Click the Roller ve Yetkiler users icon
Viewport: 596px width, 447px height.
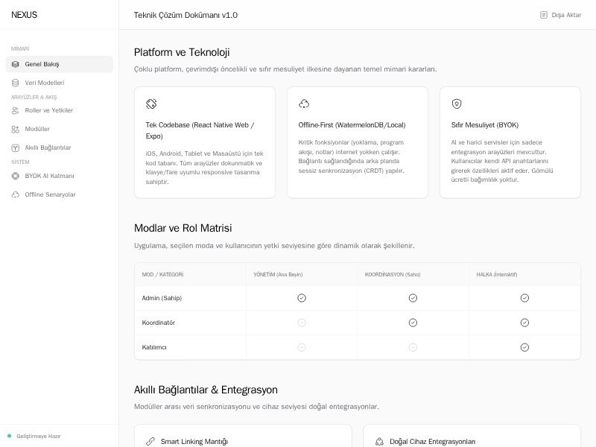(x=16, y=110)
